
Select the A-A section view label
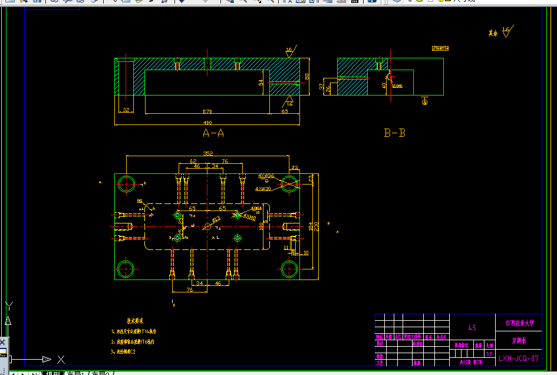pyautogui.click(x=213, y=133)
